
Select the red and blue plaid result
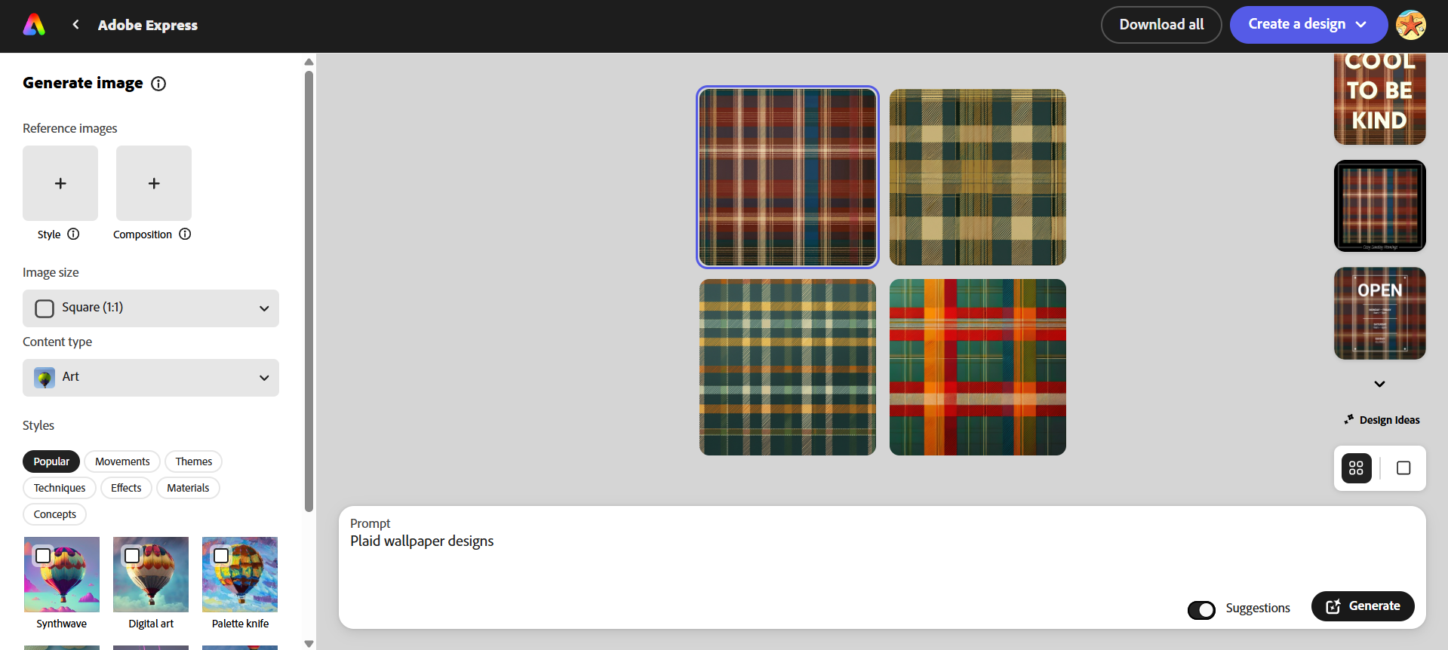pyautogui.click(x=788, y=177)
